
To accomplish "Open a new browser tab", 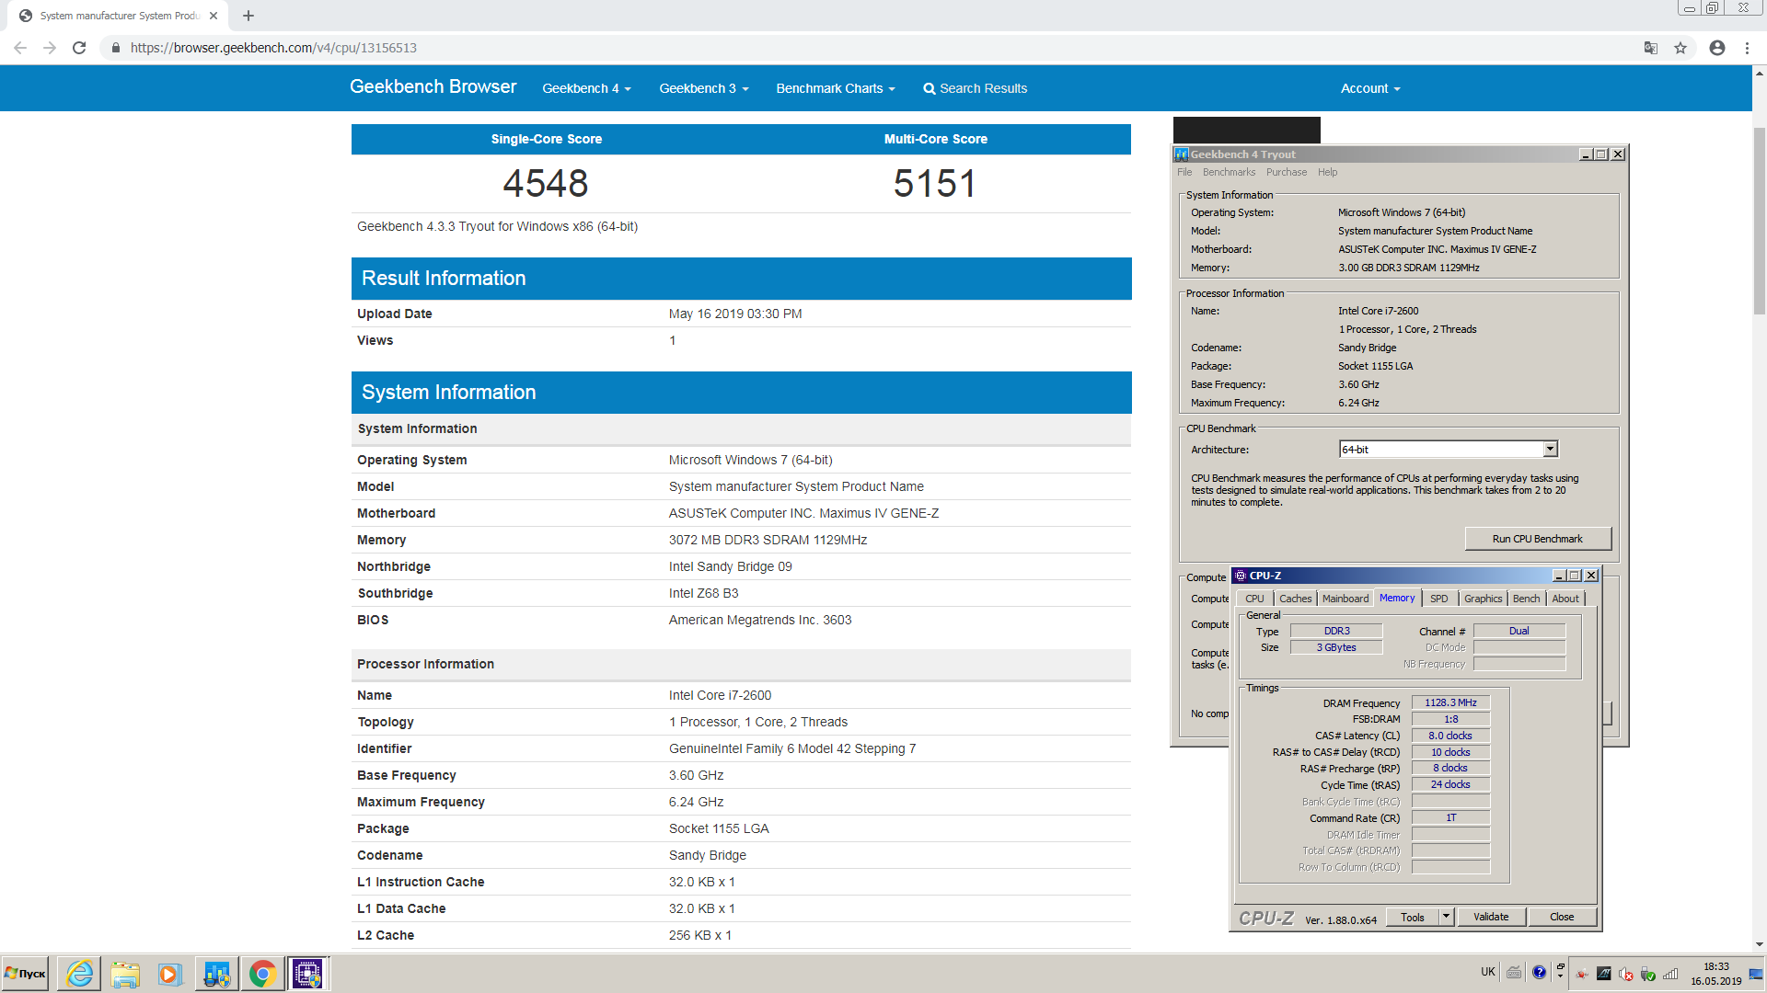I will (248, 16).
